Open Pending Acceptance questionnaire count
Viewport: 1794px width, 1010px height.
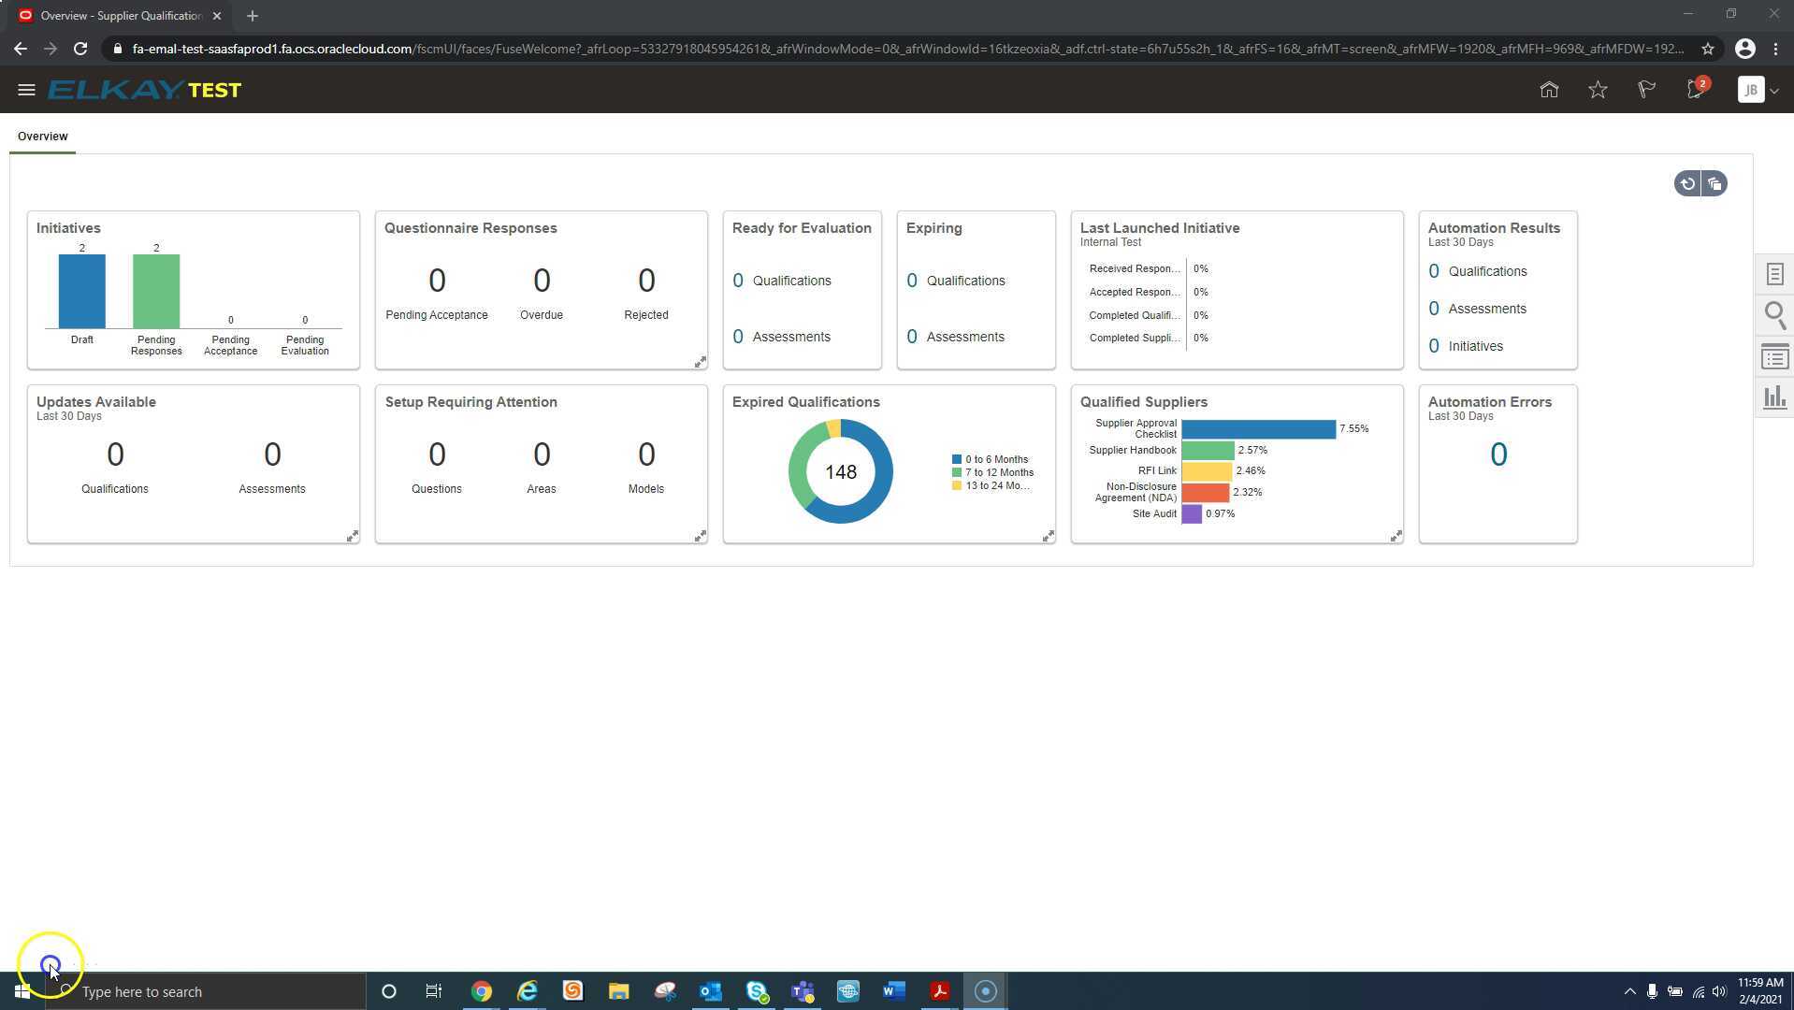pos(437,281)
